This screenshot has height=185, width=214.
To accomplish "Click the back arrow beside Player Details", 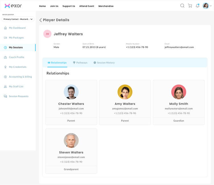I will point(40,20).
